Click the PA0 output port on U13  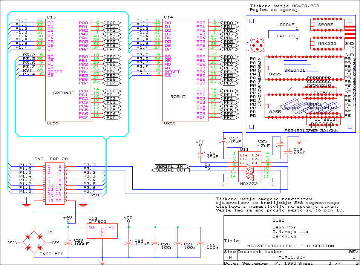tap(111, 23)
